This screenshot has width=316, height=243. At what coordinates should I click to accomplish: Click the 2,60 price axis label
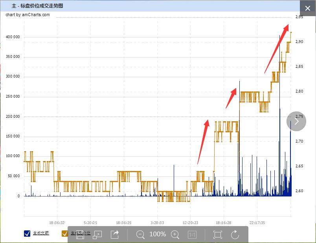pyautogui.click(x=299, y=191)
